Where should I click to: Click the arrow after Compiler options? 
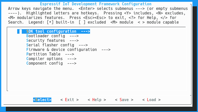point(72,59)
